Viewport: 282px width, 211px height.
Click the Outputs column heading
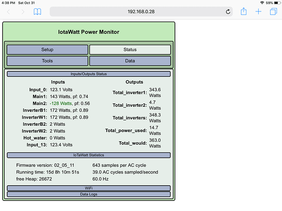point(134,82)
